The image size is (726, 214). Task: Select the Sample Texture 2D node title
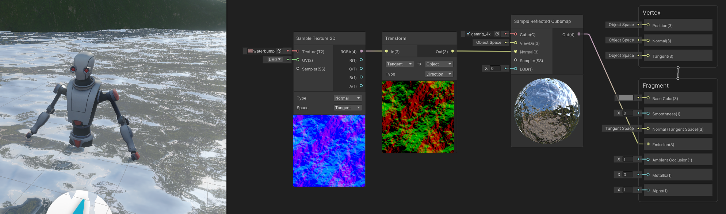coord(316,38)
